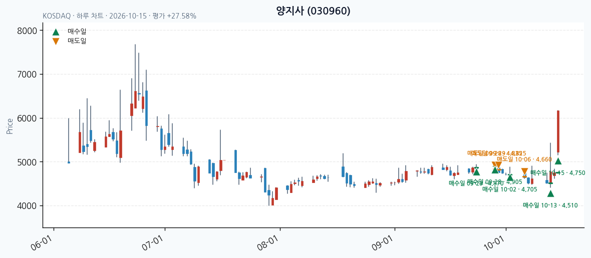Click the 4000 y-axis tick label
Image resolution: width=591 pixels, height=258 pixels.
point(27,205)
